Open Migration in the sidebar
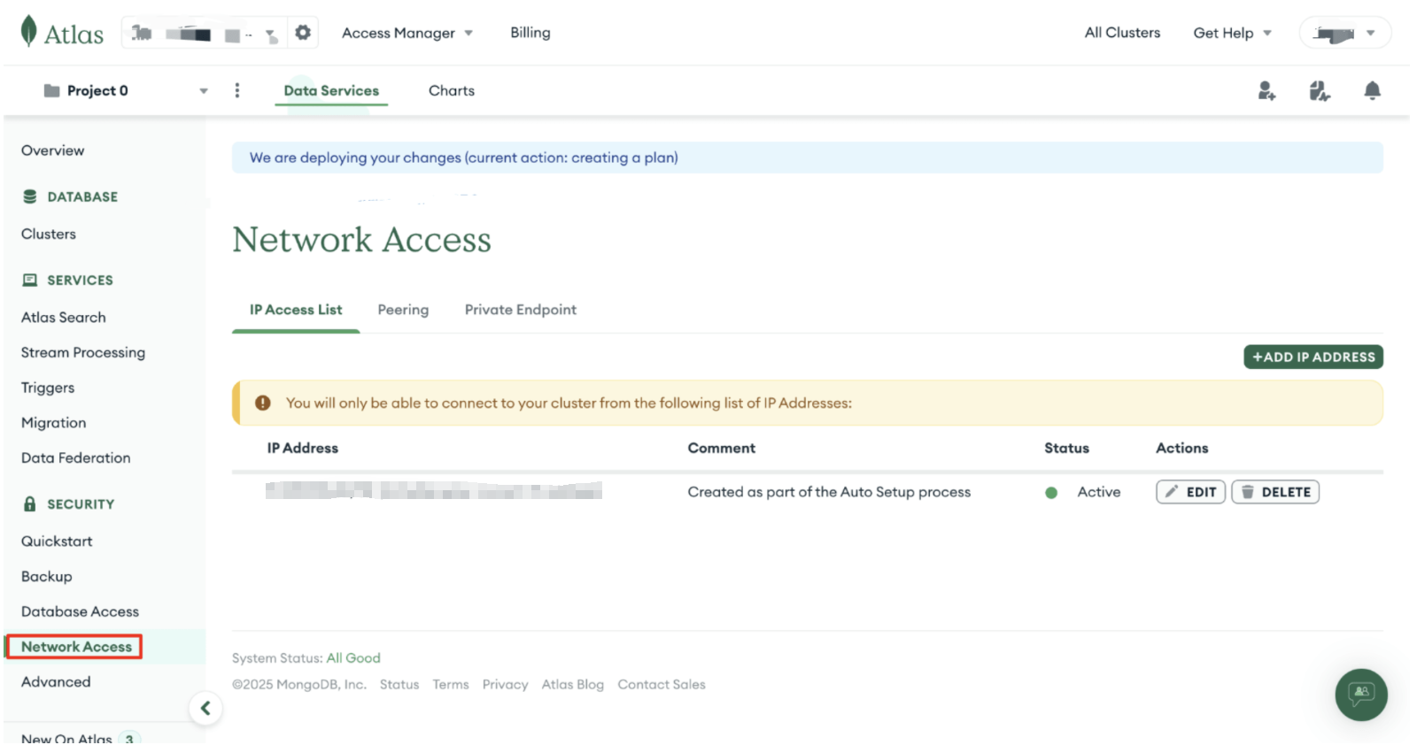 point(54,423)
